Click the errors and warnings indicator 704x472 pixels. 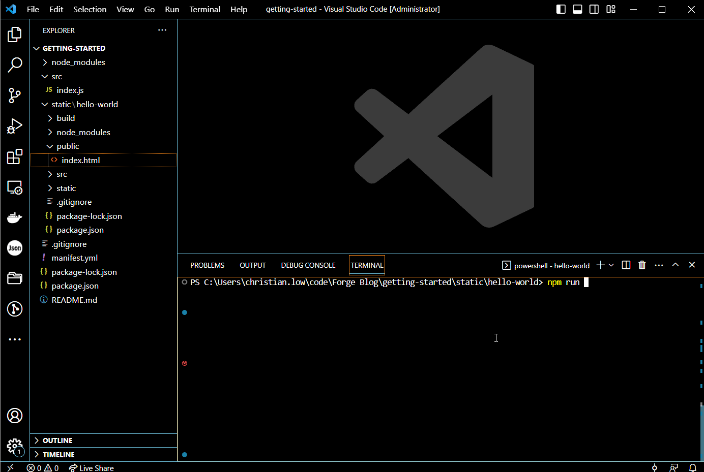point(43,467)
